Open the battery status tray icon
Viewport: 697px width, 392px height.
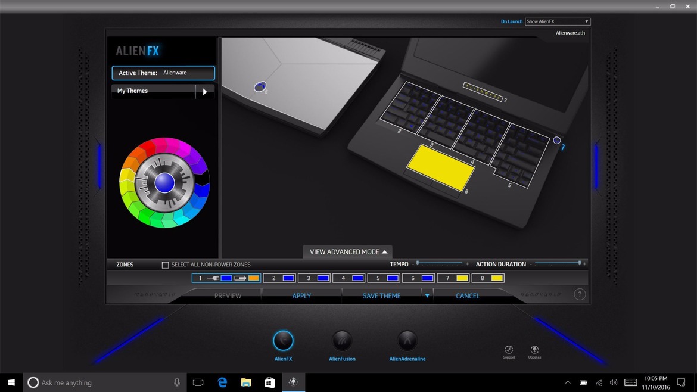coord(583,382)
